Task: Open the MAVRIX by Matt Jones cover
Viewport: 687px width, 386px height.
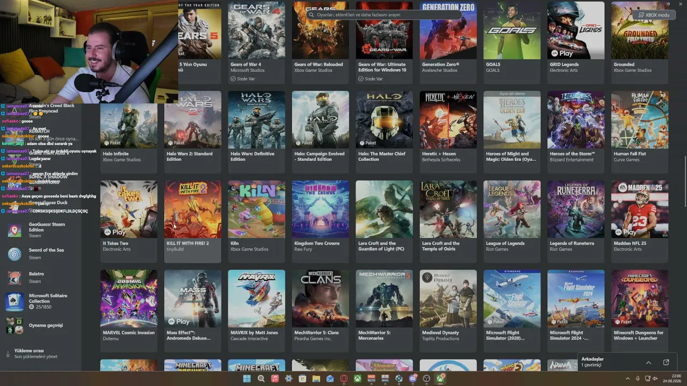Action: (x=257, y=299)
